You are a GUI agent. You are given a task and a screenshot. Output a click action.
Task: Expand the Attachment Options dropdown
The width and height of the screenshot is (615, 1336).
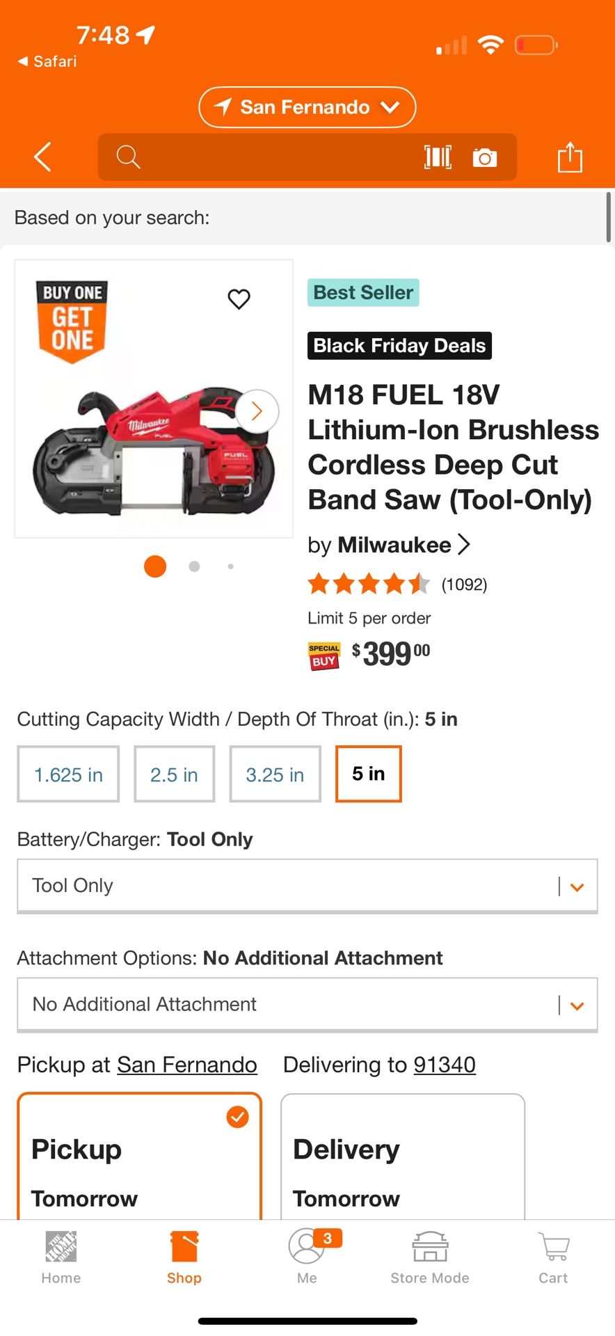307,1004
